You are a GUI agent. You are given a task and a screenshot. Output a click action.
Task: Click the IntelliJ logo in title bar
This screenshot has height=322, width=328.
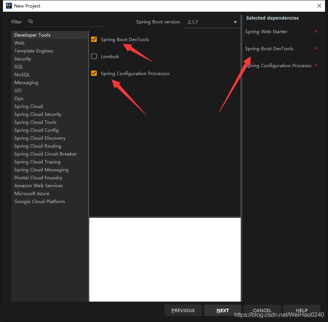point(9,6)
